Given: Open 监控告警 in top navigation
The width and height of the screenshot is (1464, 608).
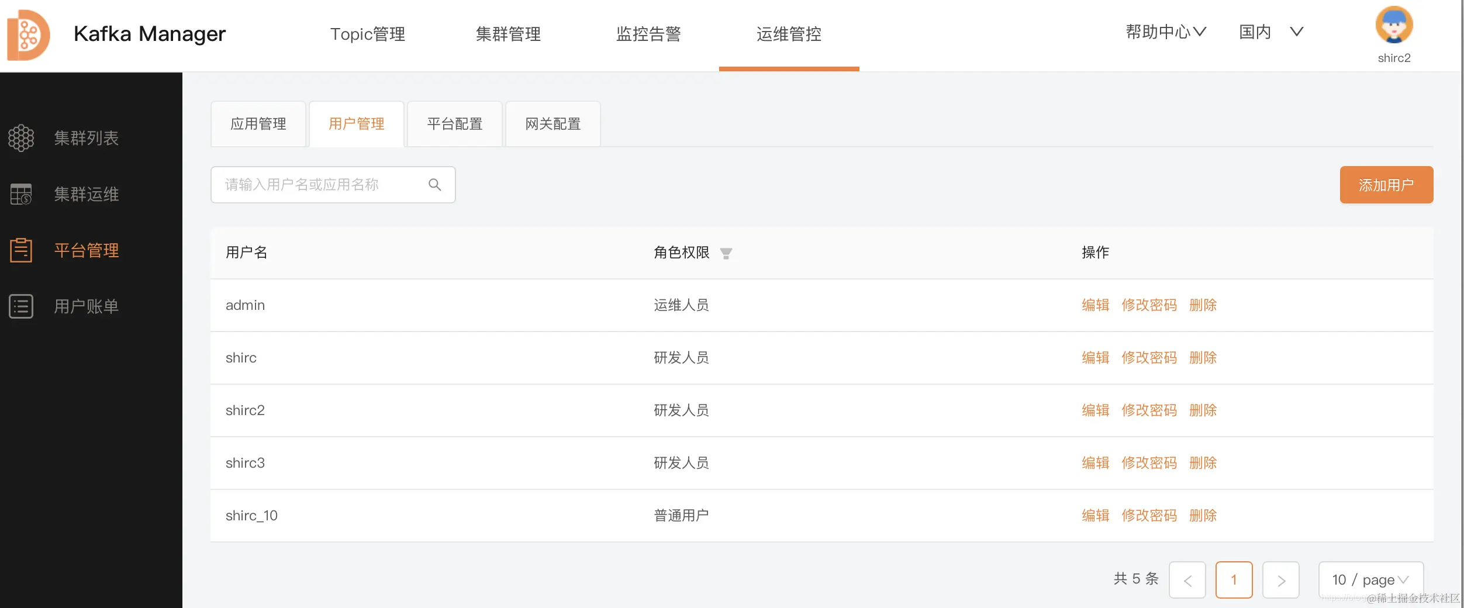Looking at the screenshot, I should click(648, 34).
